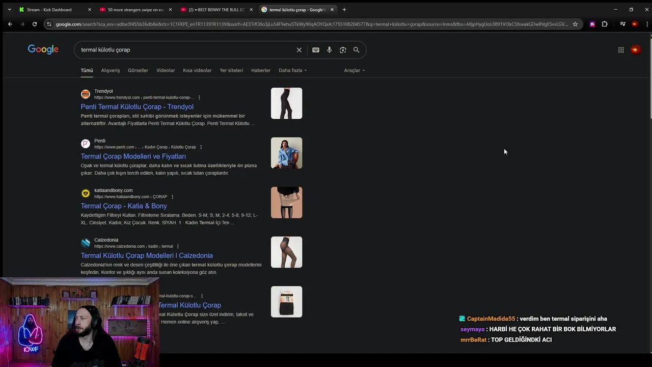652x367 pixels.
Task: Open the Chrome extensions puzzle icon
Action: 605,24
